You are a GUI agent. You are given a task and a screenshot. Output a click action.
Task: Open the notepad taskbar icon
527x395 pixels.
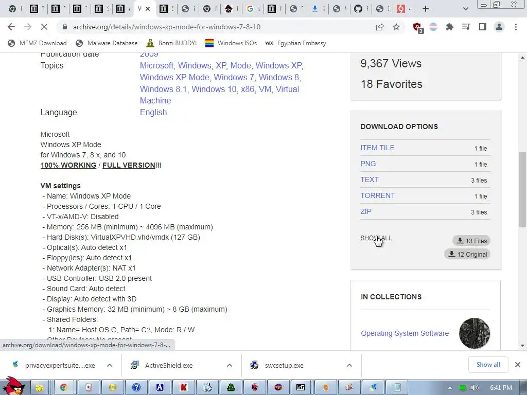397,388
